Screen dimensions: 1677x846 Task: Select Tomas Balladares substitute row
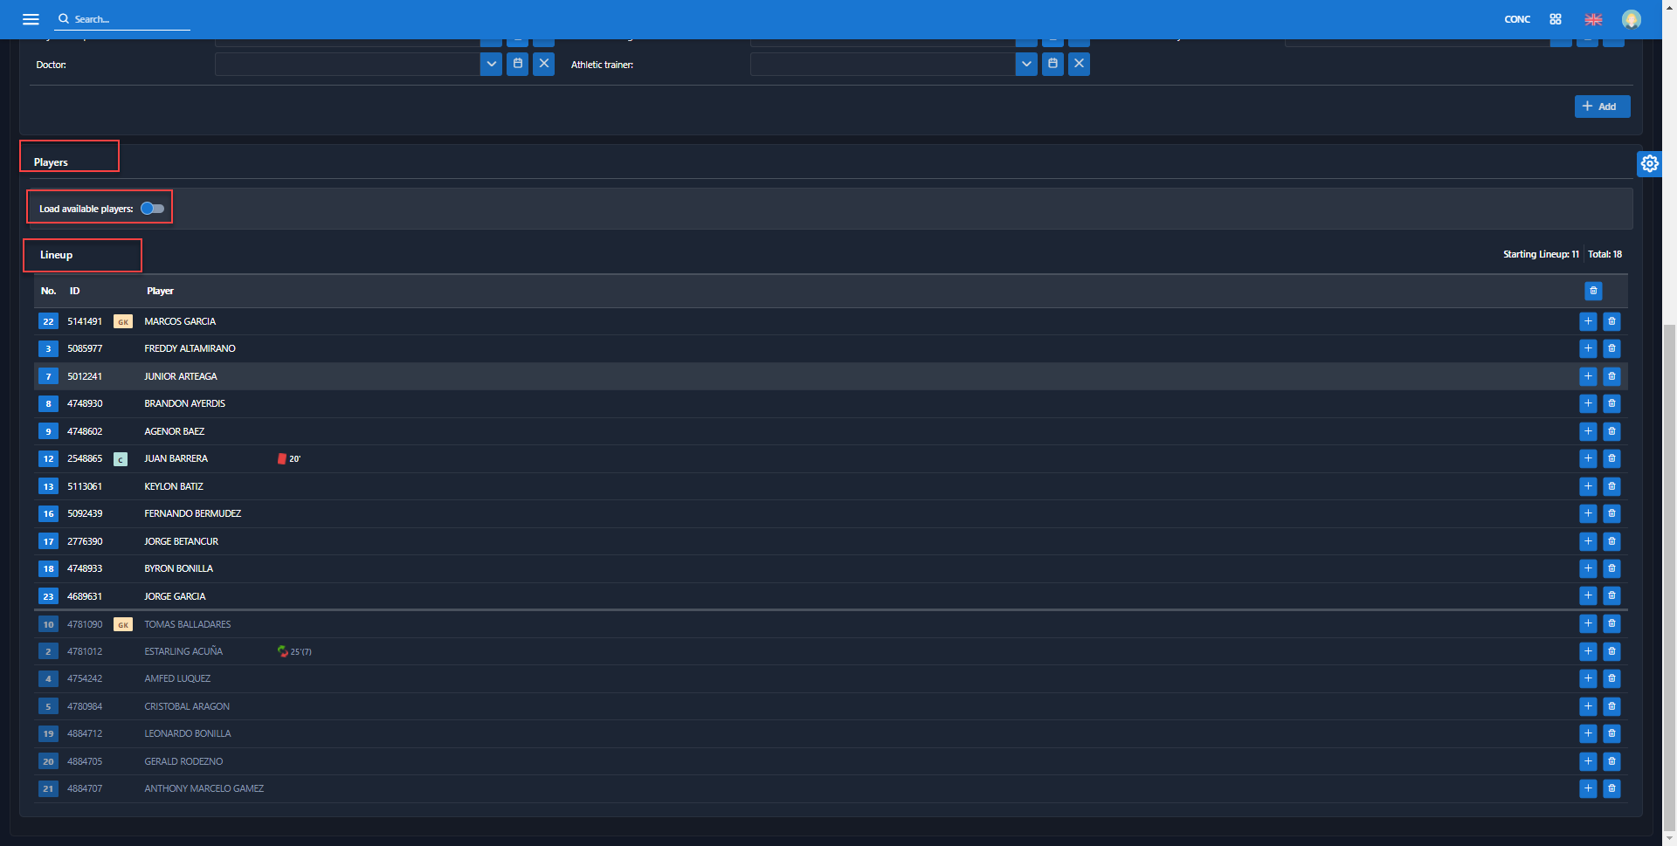tap(188, 624)
